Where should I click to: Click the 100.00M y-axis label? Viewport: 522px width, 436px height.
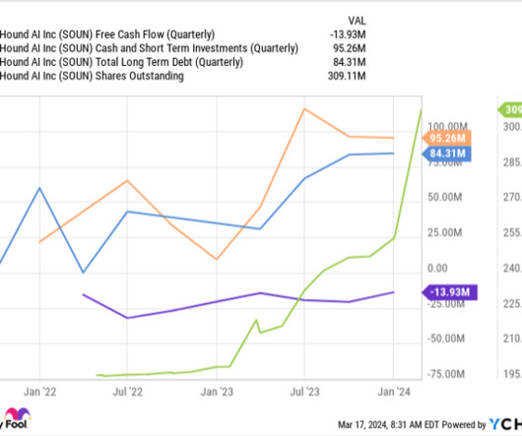[x=447, y=126]
